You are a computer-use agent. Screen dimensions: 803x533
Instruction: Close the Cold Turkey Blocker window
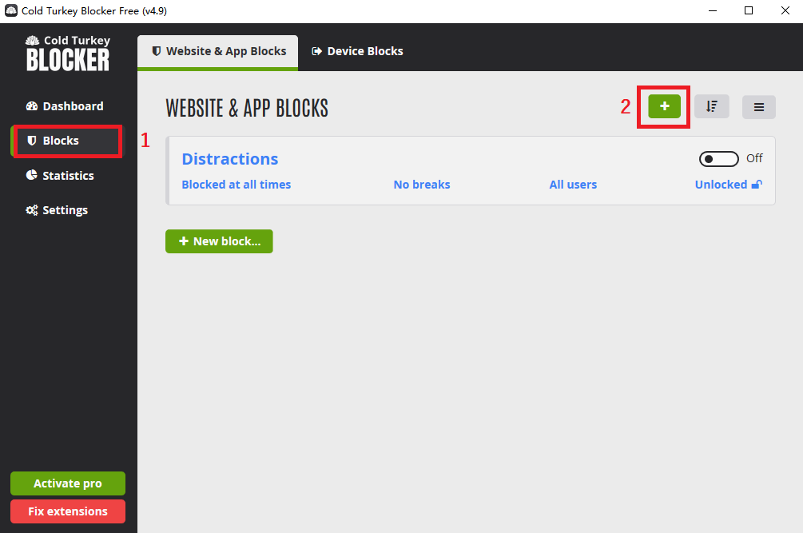pos(785,10)
